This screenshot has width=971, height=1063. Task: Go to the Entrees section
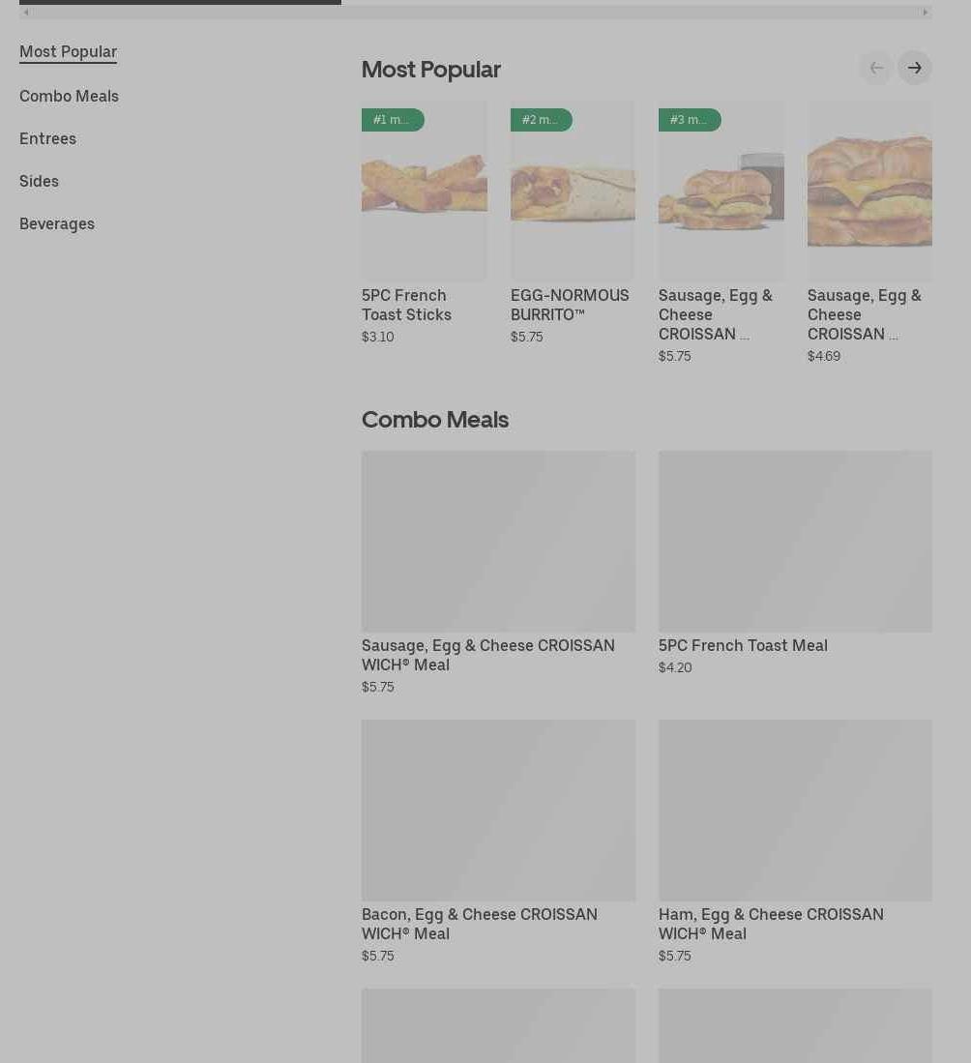[47, 138]
